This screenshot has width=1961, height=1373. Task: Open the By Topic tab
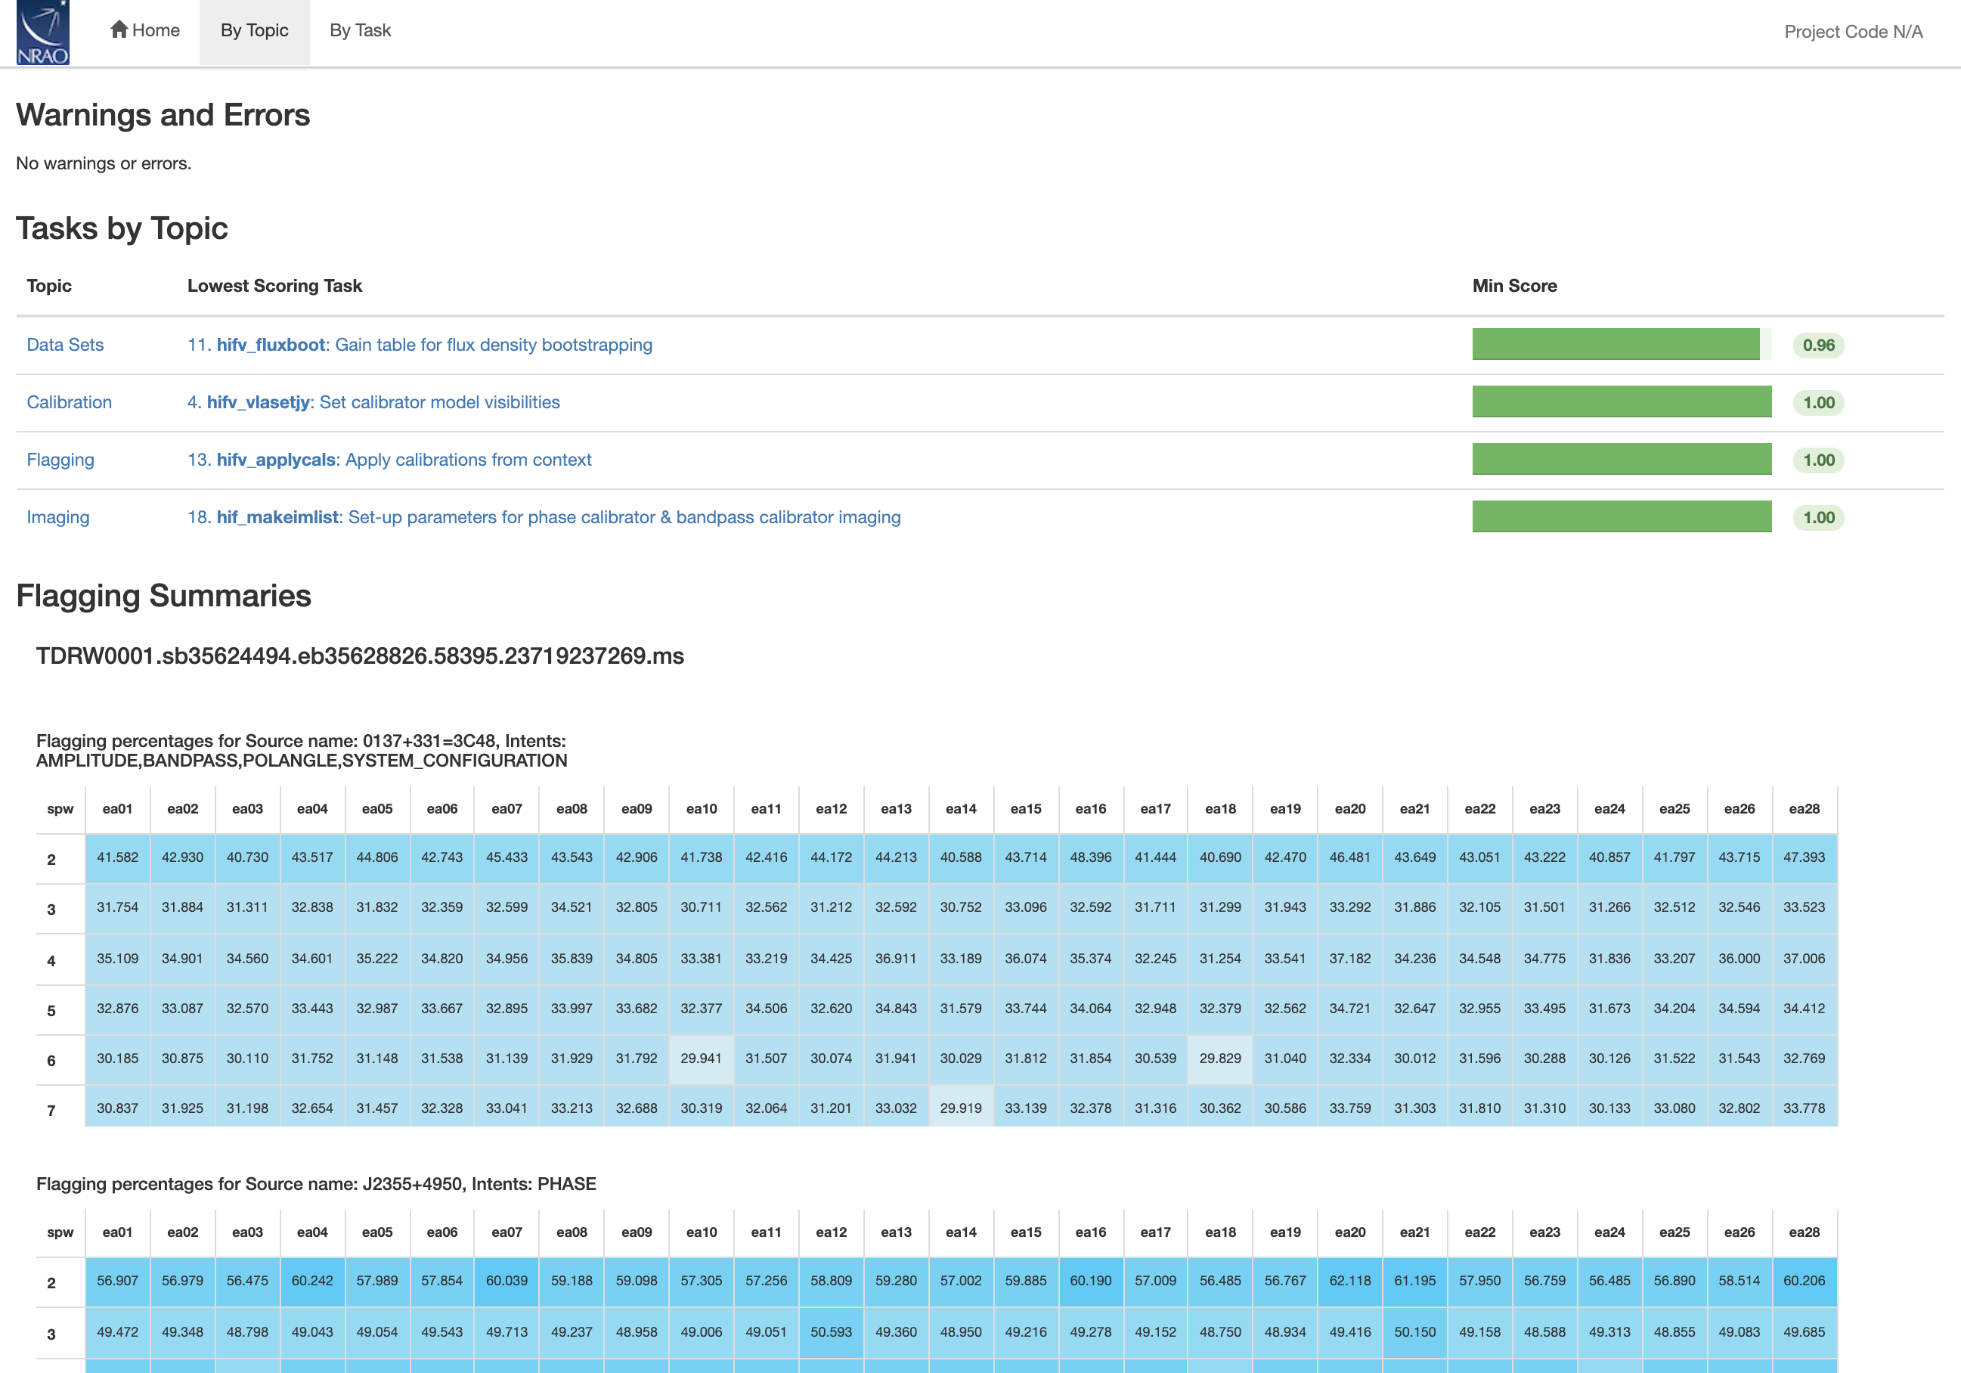pyautogui.click(x=255, y=31)
